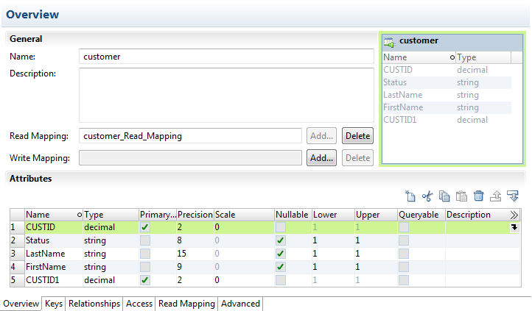Image resolution: width=532 pixels, height=311 pixels.
Task: Click the Name field containing customer
Action: (x=226, y=57)
